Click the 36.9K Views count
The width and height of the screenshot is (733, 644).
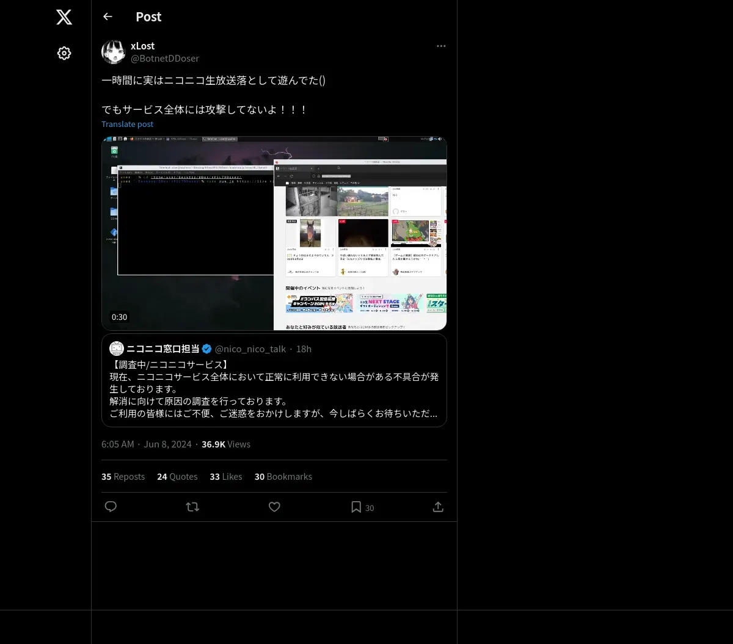(226, 444)
